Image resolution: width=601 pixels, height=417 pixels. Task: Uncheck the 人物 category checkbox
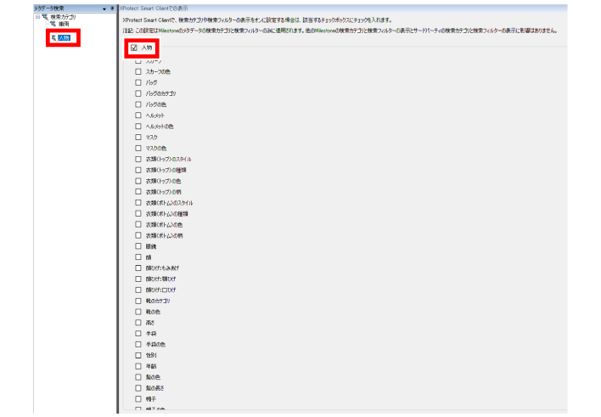[134, 48]
